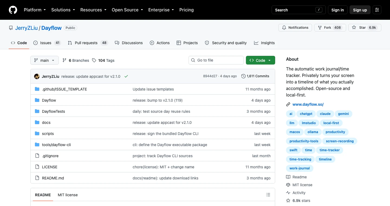390x206 pixels.
Task: Select the Code tab
Action: (19, 43)
